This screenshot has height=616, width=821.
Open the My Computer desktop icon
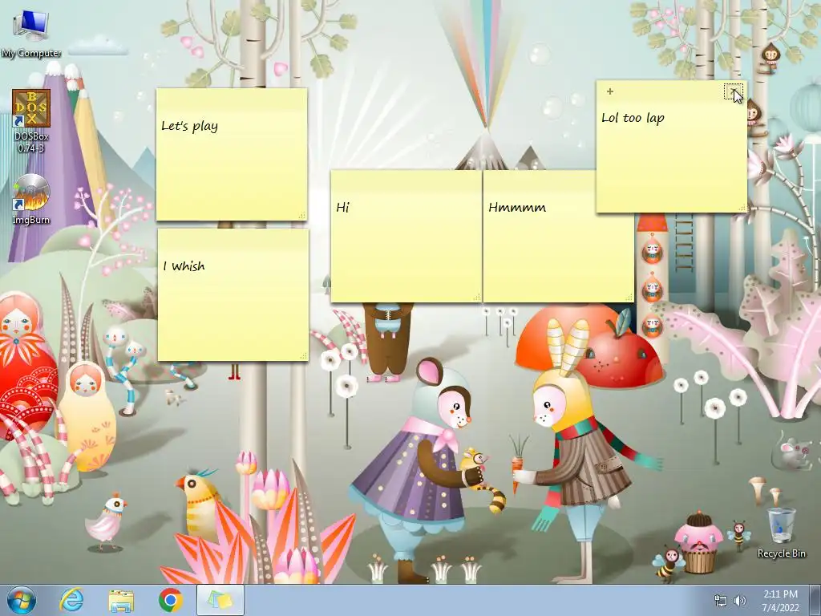point(31,32)
